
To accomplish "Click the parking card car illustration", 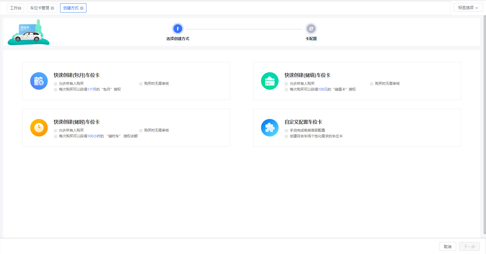I will pos(28,33).
